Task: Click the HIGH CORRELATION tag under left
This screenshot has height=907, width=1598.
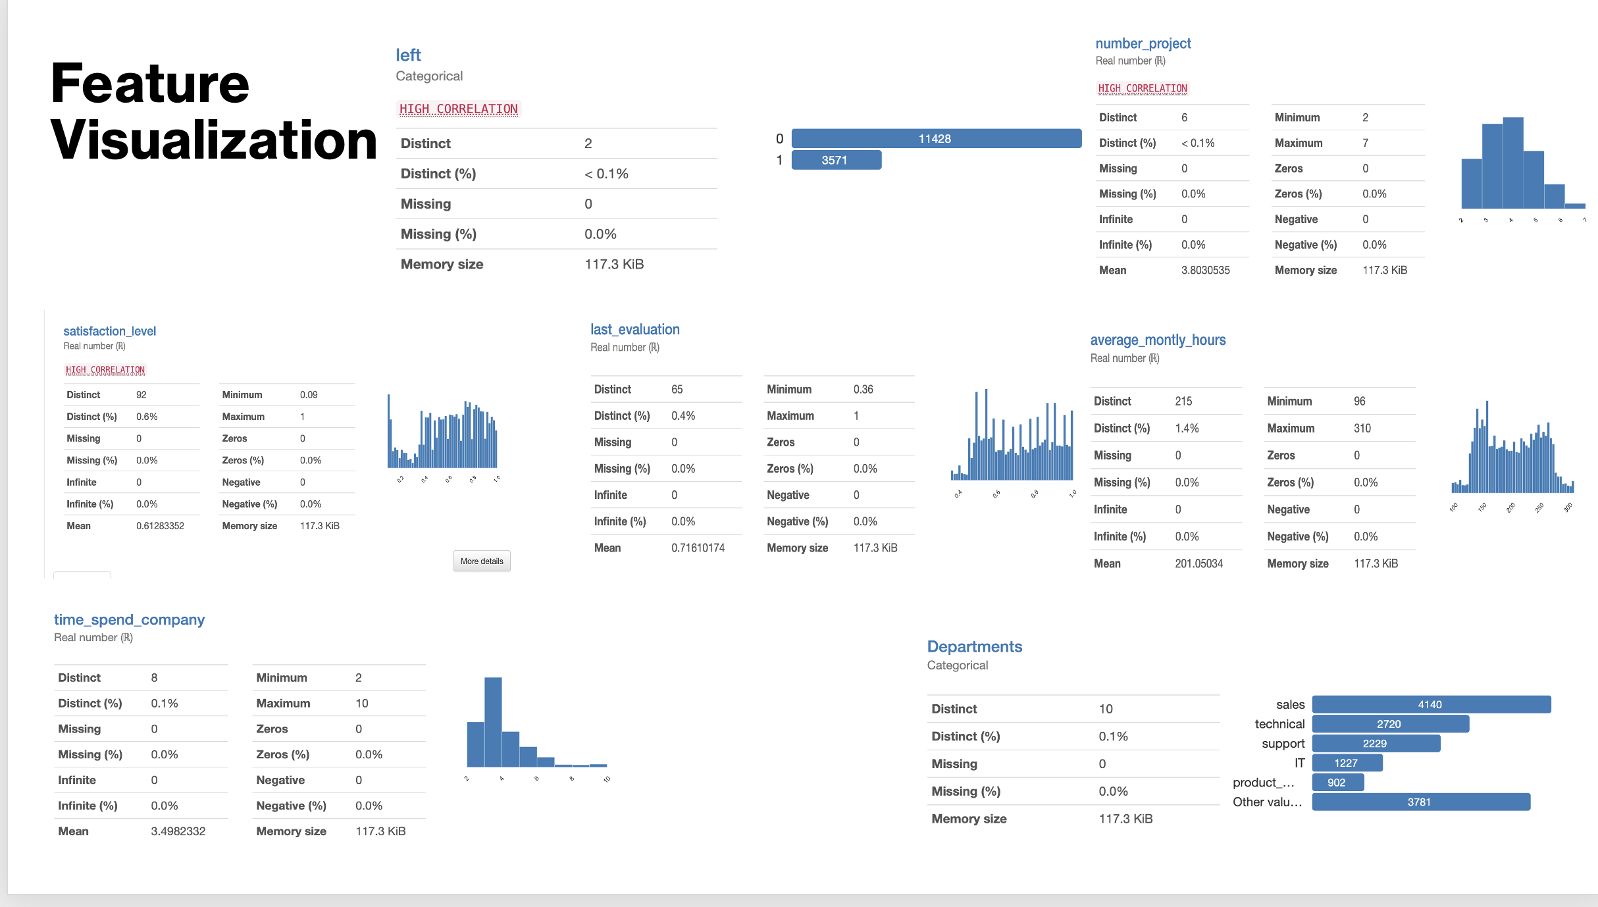Action: tap(458, 109)
